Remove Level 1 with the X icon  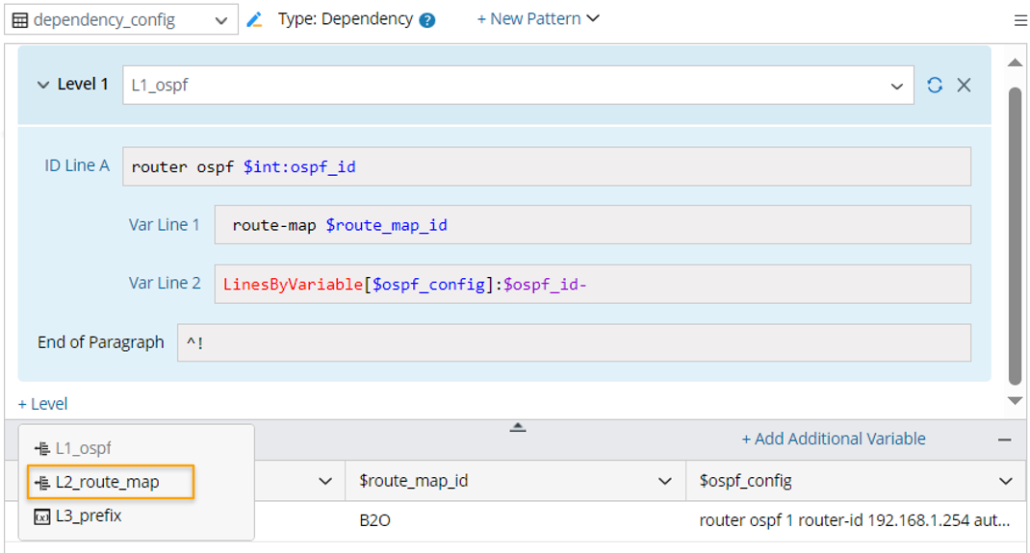point(964,85)
